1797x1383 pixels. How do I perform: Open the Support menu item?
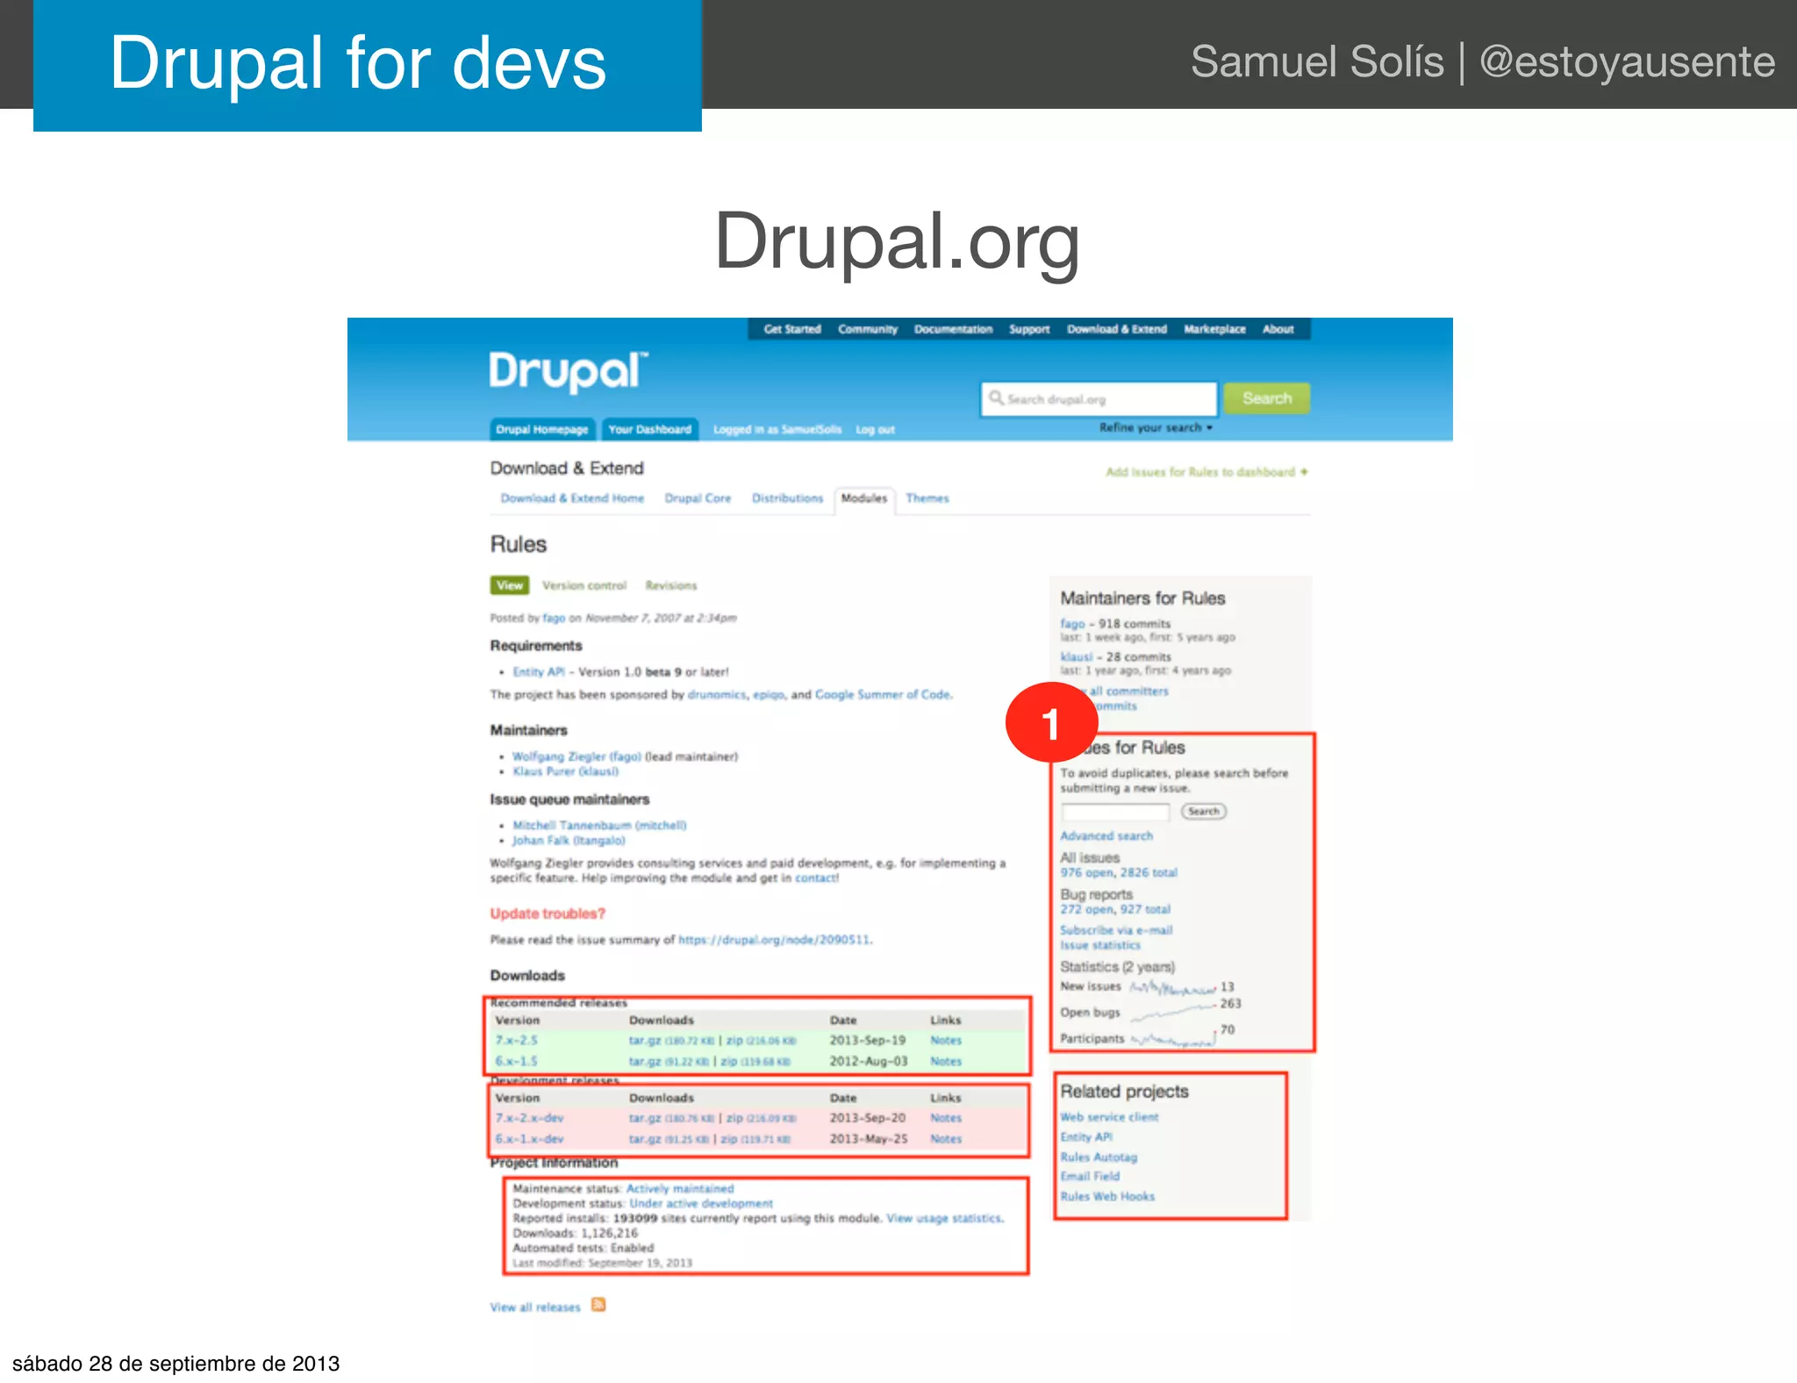[1029, 329]
